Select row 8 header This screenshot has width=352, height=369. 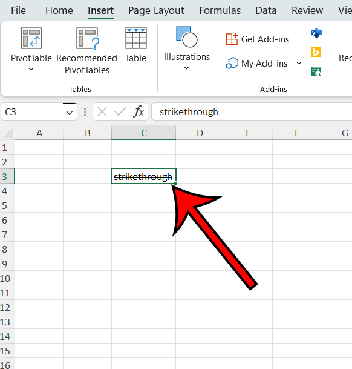point(7,249)
